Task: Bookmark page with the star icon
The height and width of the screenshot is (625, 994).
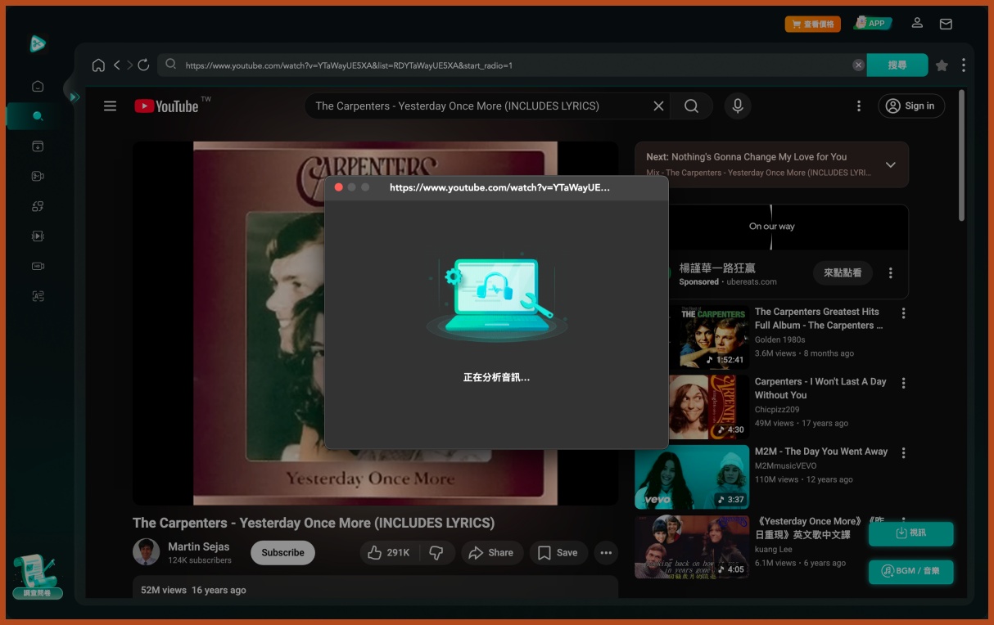Action: click(x=942, y=65)
